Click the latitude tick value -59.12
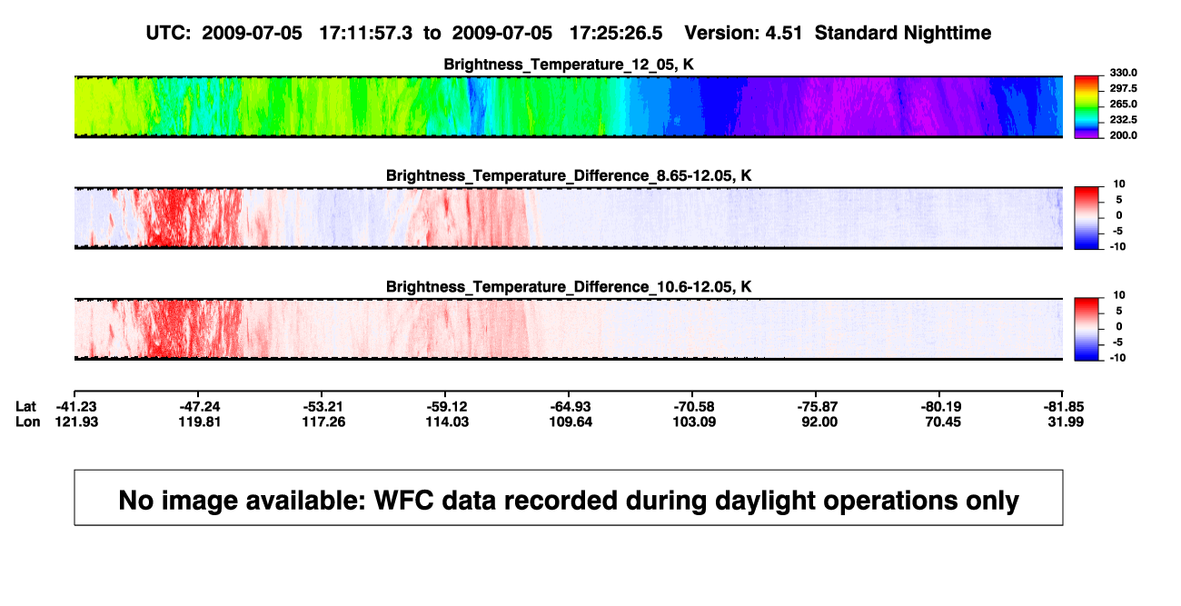This screenshot has width=1181, height=606. coord(447,406)
